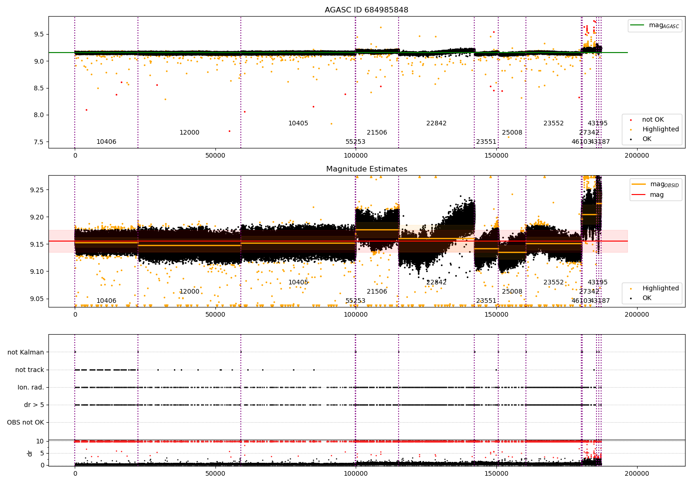Click the 8.5 y-axis tick in top plot

(38, 89)
